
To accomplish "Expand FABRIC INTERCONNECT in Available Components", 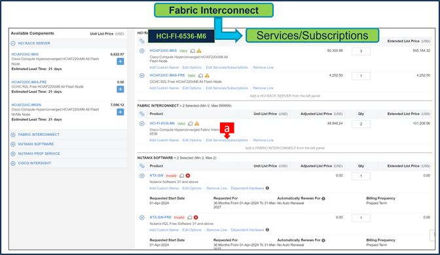I will coord(13,135).
